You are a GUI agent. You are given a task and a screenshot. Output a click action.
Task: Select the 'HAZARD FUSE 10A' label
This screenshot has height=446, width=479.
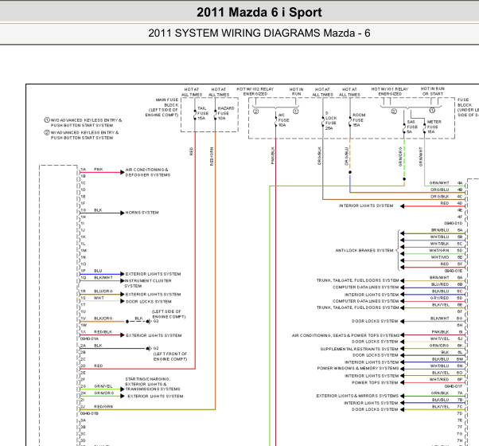[x=226, y=113]
